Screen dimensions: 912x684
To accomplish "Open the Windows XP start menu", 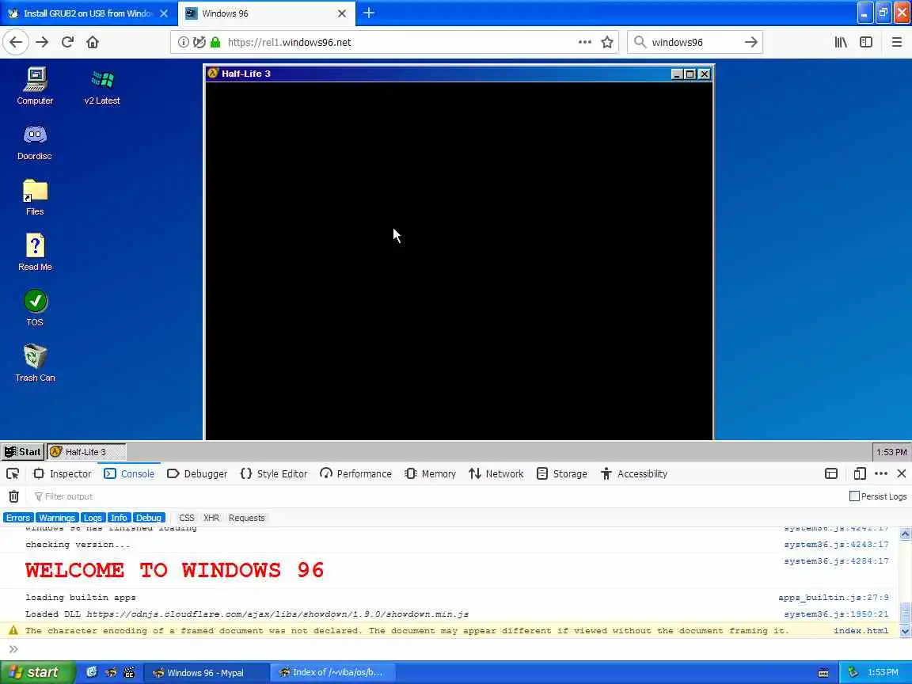I will pyautogui.click(x=37, y=672).
